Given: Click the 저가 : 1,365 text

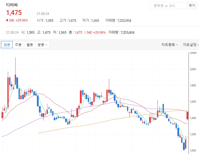Looking at the screenshot, I should [91, 21].
